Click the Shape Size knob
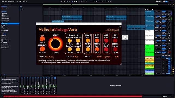The width and height of the screenshot is (175, 98). coord(88,41)
